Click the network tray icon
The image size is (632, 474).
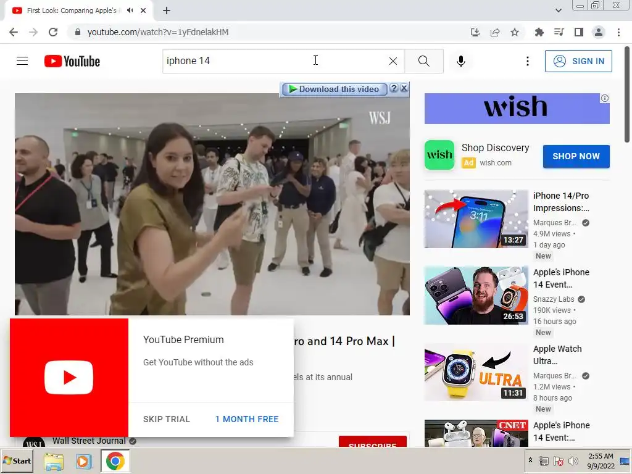(x=543, y=461)
